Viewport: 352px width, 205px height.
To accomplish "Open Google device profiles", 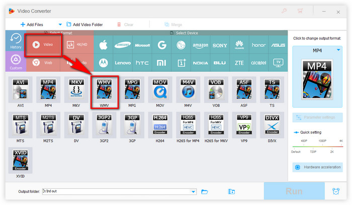I will click(x=161, y=45).
